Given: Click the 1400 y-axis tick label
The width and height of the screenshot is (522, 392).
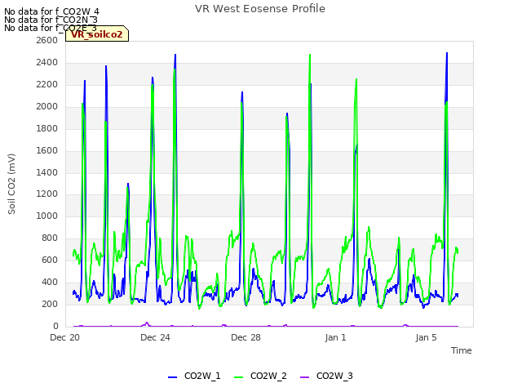Looking at the screenshot, I should tap(47, 172).
